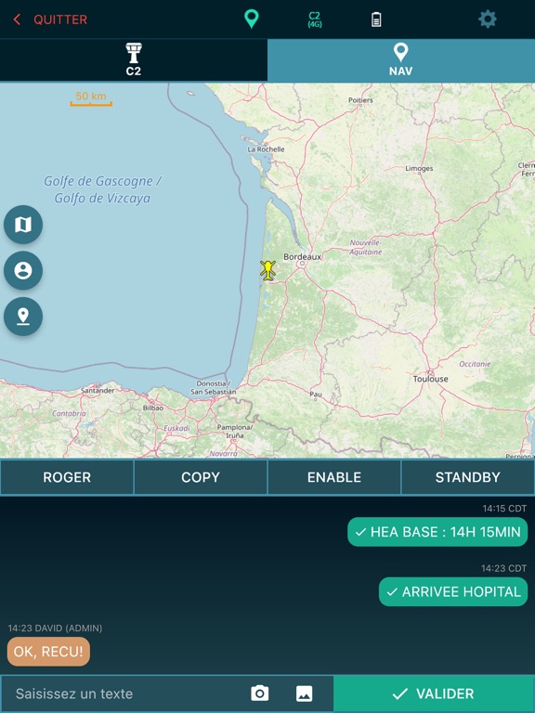Screen dimensions: 535x713
Task: Send the COPY quick reply
Action: coord(201,477)
